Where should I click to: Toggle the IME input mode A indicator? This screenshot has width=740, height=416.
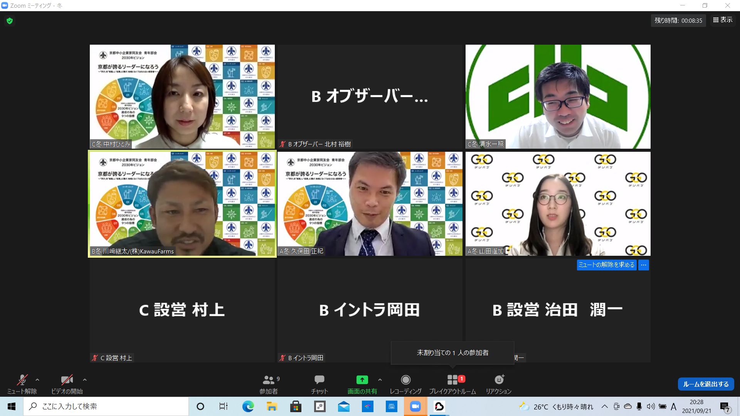coord(674,406)
